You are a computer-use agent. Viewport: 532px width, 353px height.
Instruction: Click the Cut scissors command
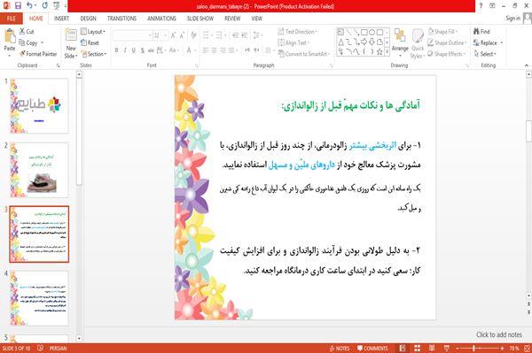tap(27, 32)
